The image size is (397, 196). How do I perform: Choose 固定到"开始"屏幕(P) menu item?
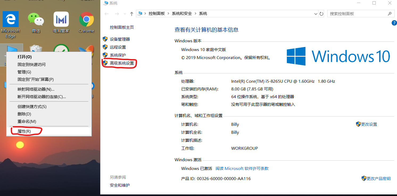49,79
